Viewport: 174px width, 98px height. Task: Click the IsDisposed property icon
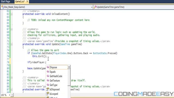[48, 89]
